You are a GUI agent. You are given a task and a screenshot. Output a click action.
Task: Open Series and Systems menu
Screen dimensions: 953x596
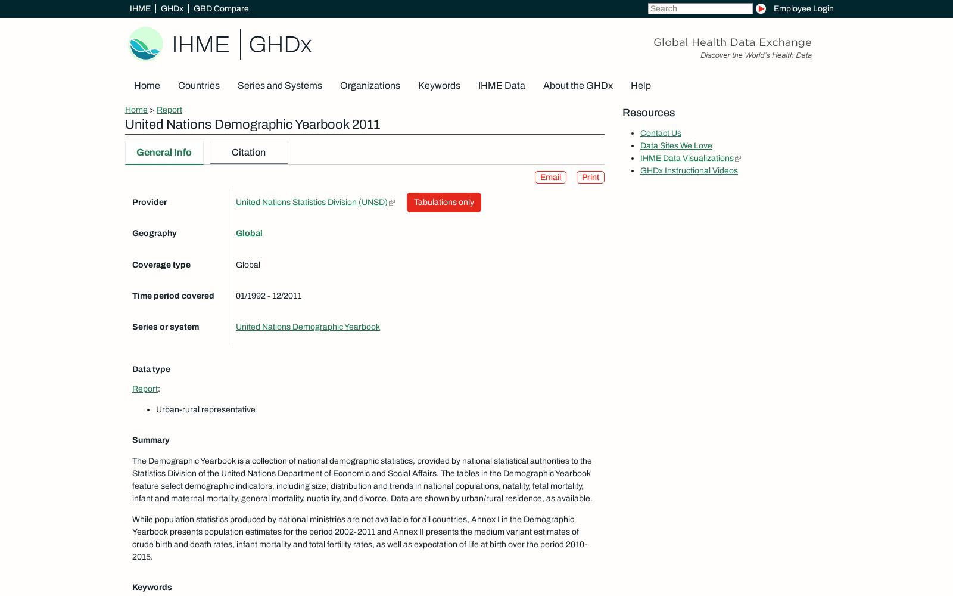[280, 86]
